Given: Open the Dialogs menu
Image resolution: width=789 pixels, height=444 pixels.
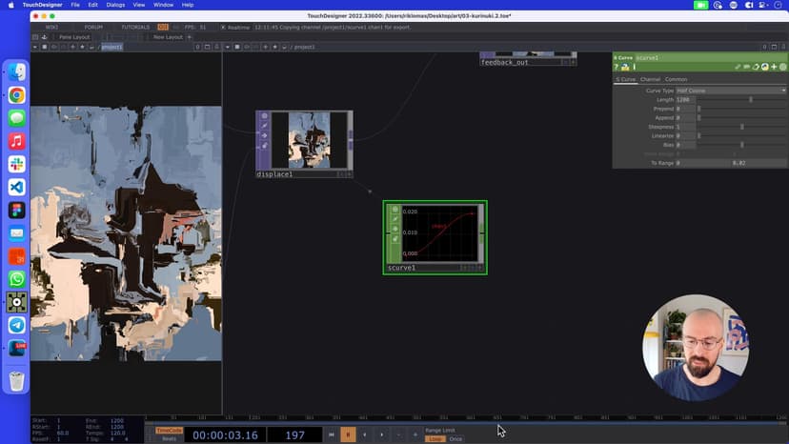Looking at the screenshot, I should pyautogui.click(x=115, y=5).
